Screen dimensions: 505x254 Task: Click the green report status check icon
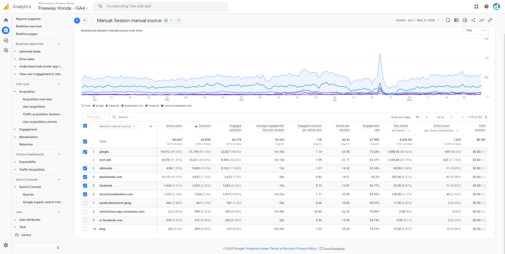point(166,20)
